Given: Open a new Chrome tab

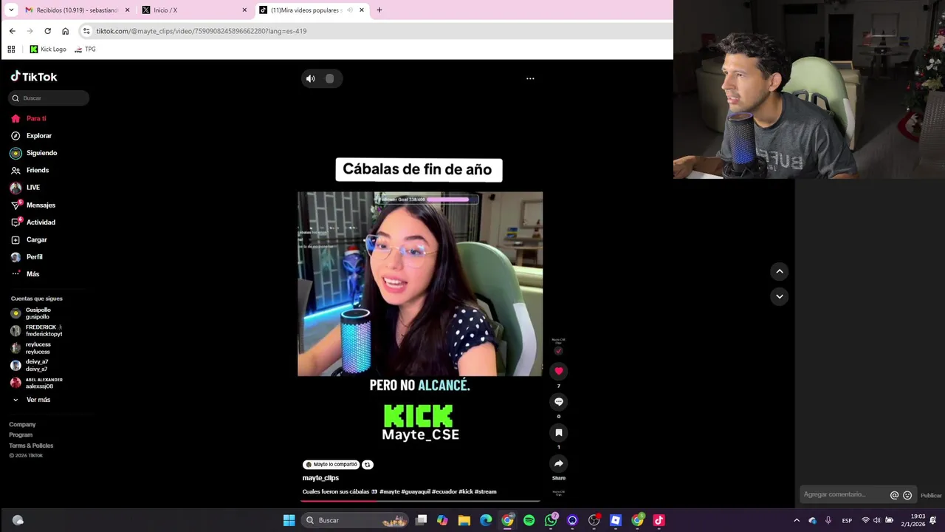Looking at the screenshot, I should pyautogui.click(x=379, y=10).
